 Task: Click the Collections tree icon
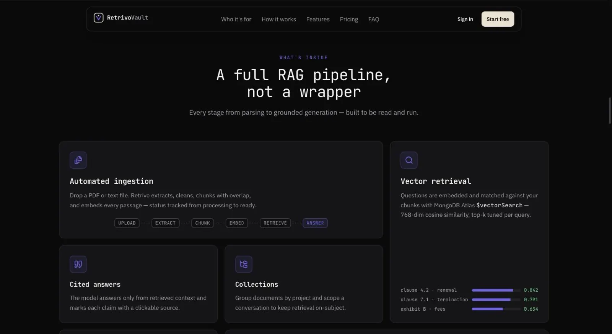[x=244, y=264]
